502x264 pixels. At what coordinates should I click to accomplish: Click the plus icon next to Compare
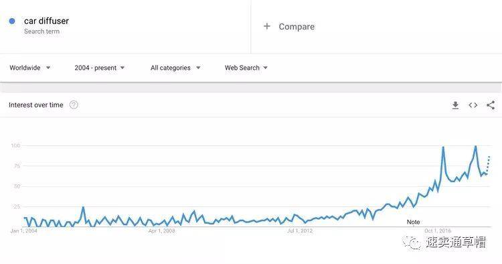(266, 26)
